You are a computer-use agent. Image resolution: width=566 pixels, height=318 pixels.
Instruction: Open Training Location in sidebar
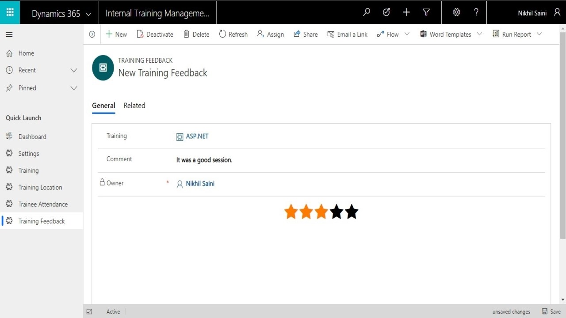click(x=41, y=187)
